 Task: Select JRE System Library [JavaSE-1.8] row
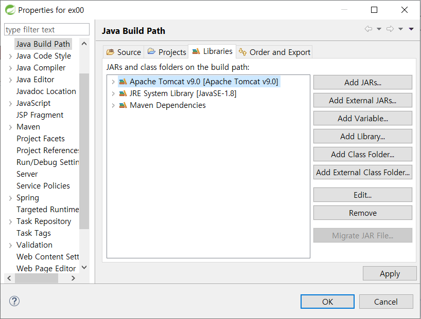(x=183, y=93)
